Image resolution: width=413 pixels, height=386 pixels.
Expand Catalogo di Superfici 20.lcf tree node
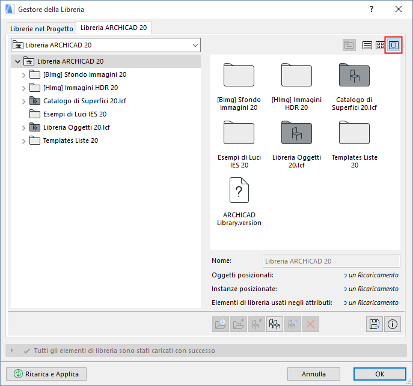23,101
